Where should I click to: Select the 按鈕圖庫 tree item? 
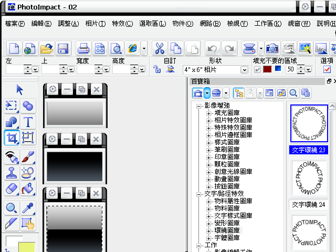click(x=227, y=186)
